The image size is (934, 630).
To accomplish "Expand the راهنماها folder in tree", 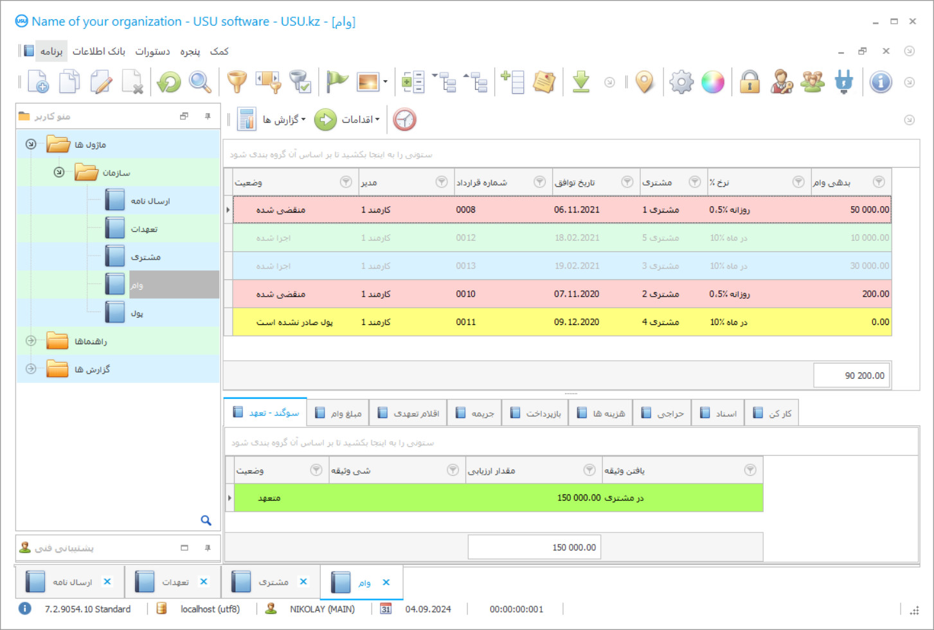I will point(31,341).
